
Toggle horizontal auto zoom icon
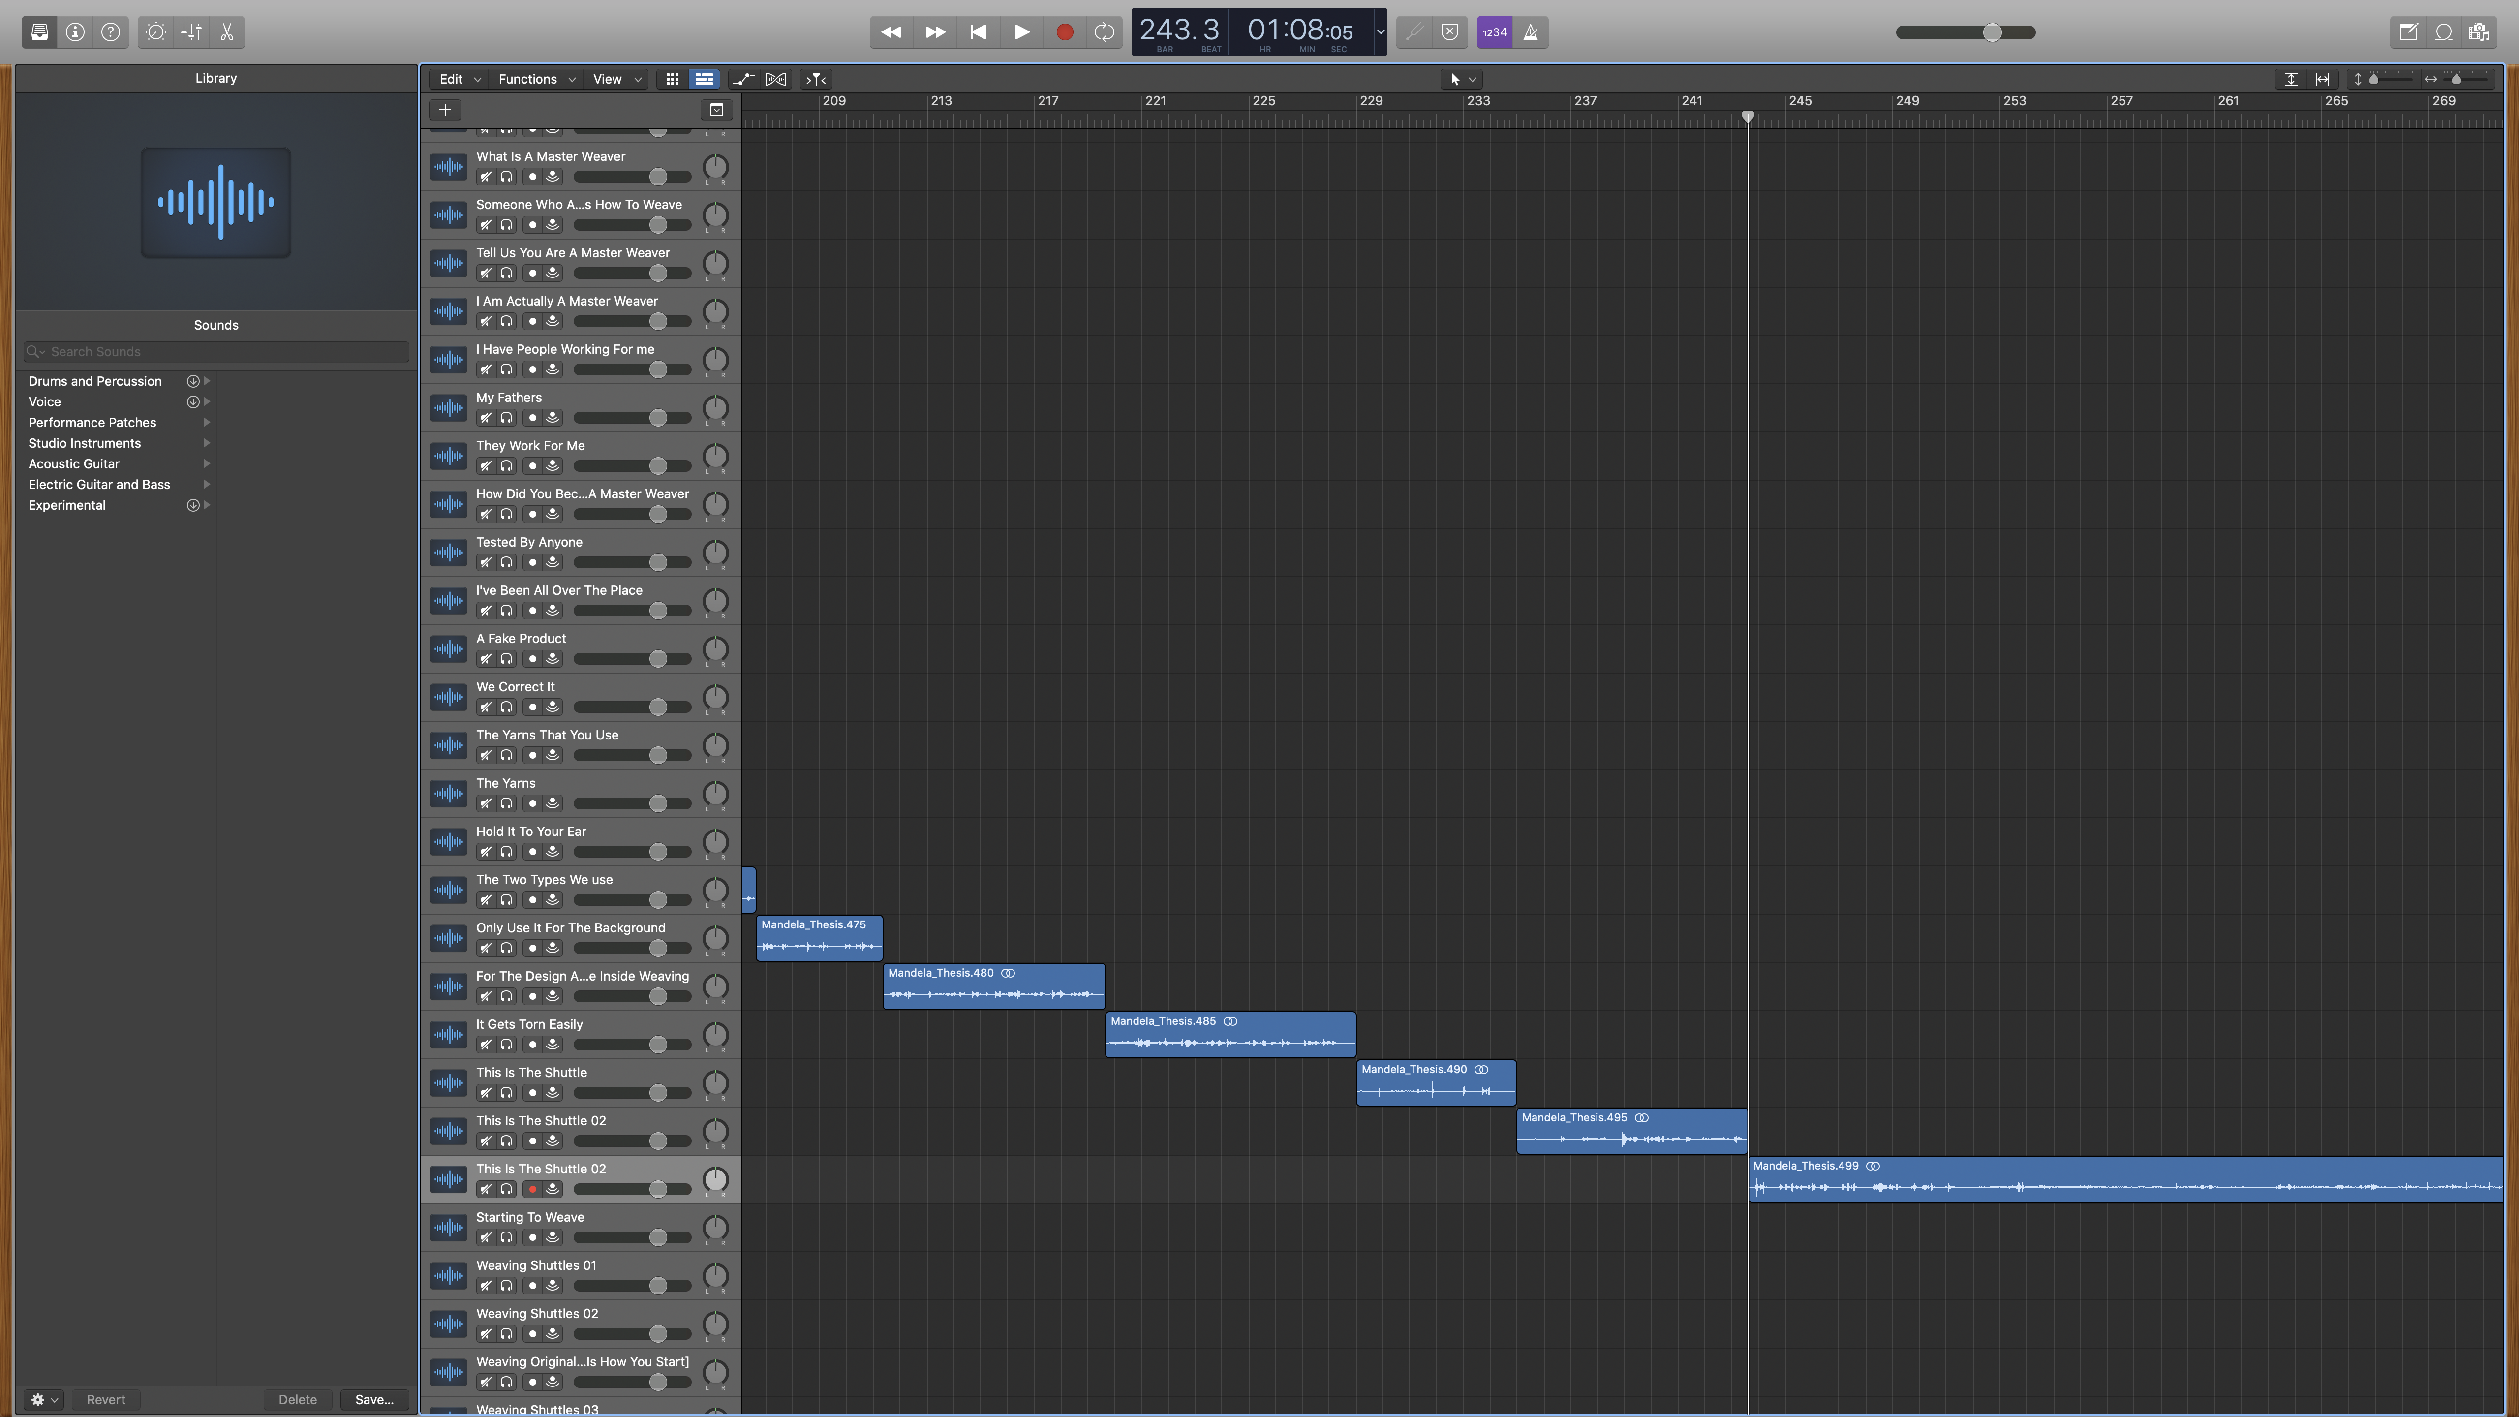(2322, 79)
